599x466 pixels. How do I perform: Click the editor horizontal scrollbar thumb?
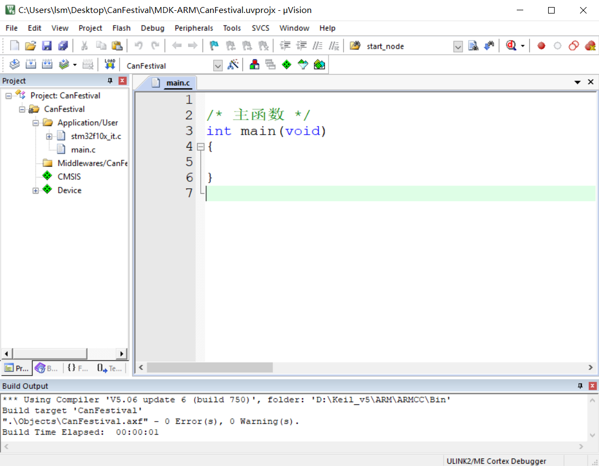coord(210,367)
